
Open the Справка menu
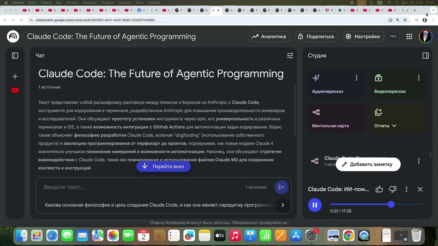(x=154, y=2)
